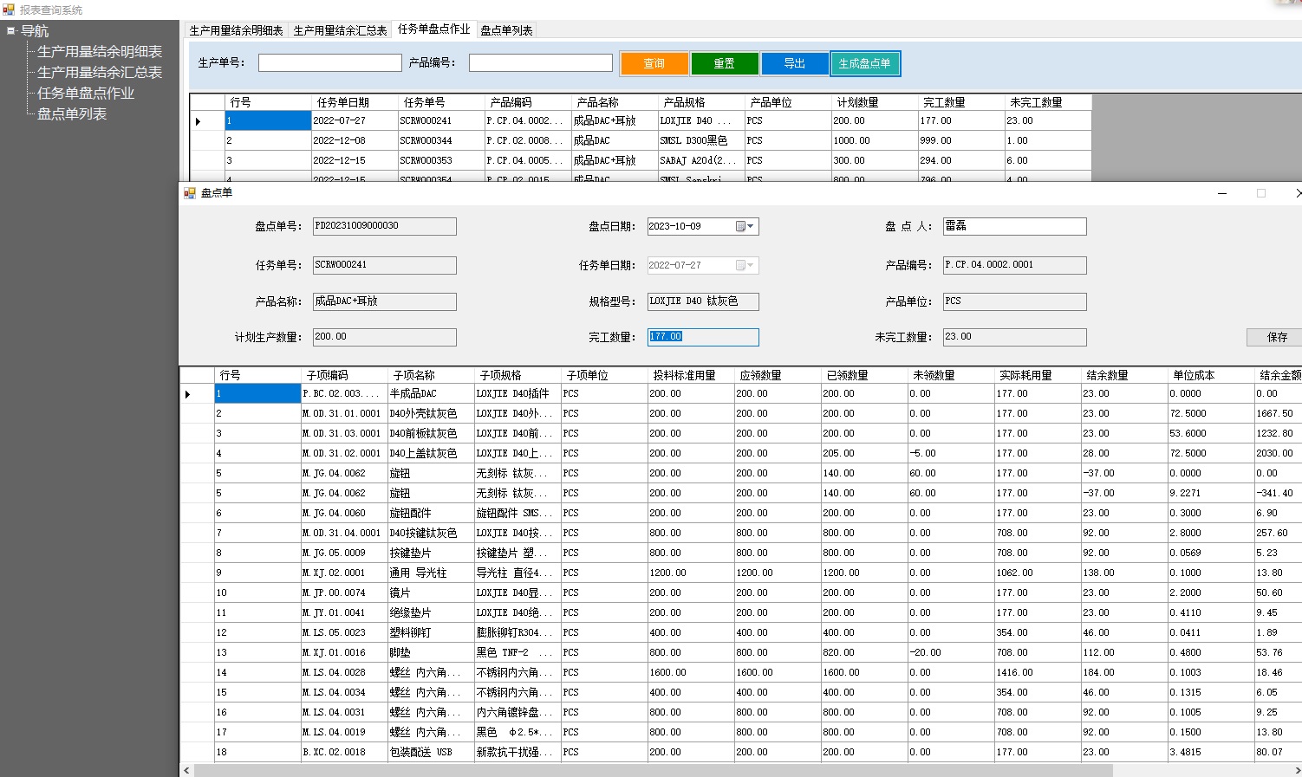Image resolution: width=1302 pixels, height=777 pixels.
Task: Click the 计划生产数量 field showing 200.00
Action: (x=384, y=337)
